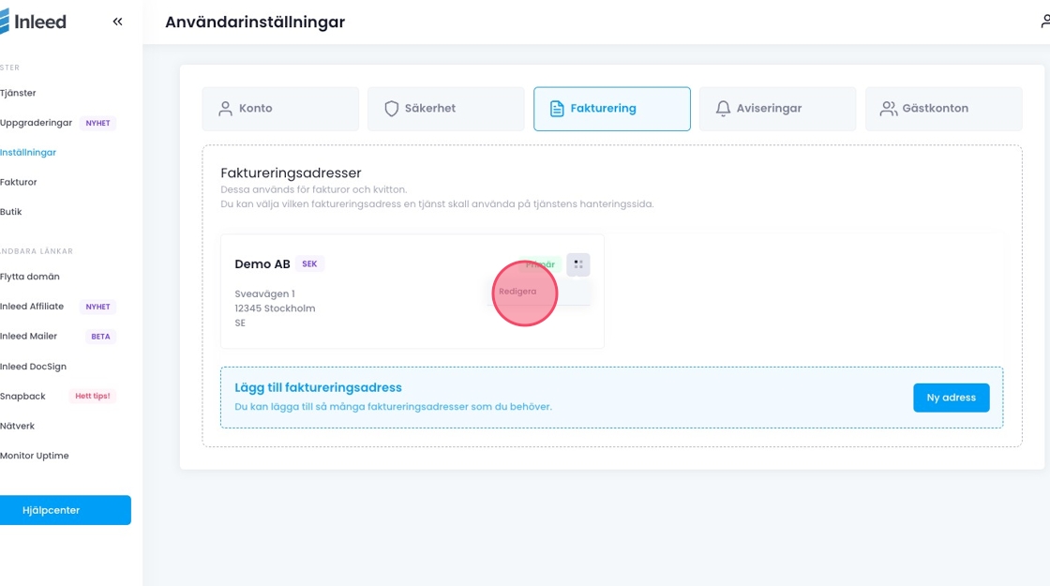Choose Redigera from the address menu
Viewport: 1050px width, 586px height.
[x=518, y=292]
